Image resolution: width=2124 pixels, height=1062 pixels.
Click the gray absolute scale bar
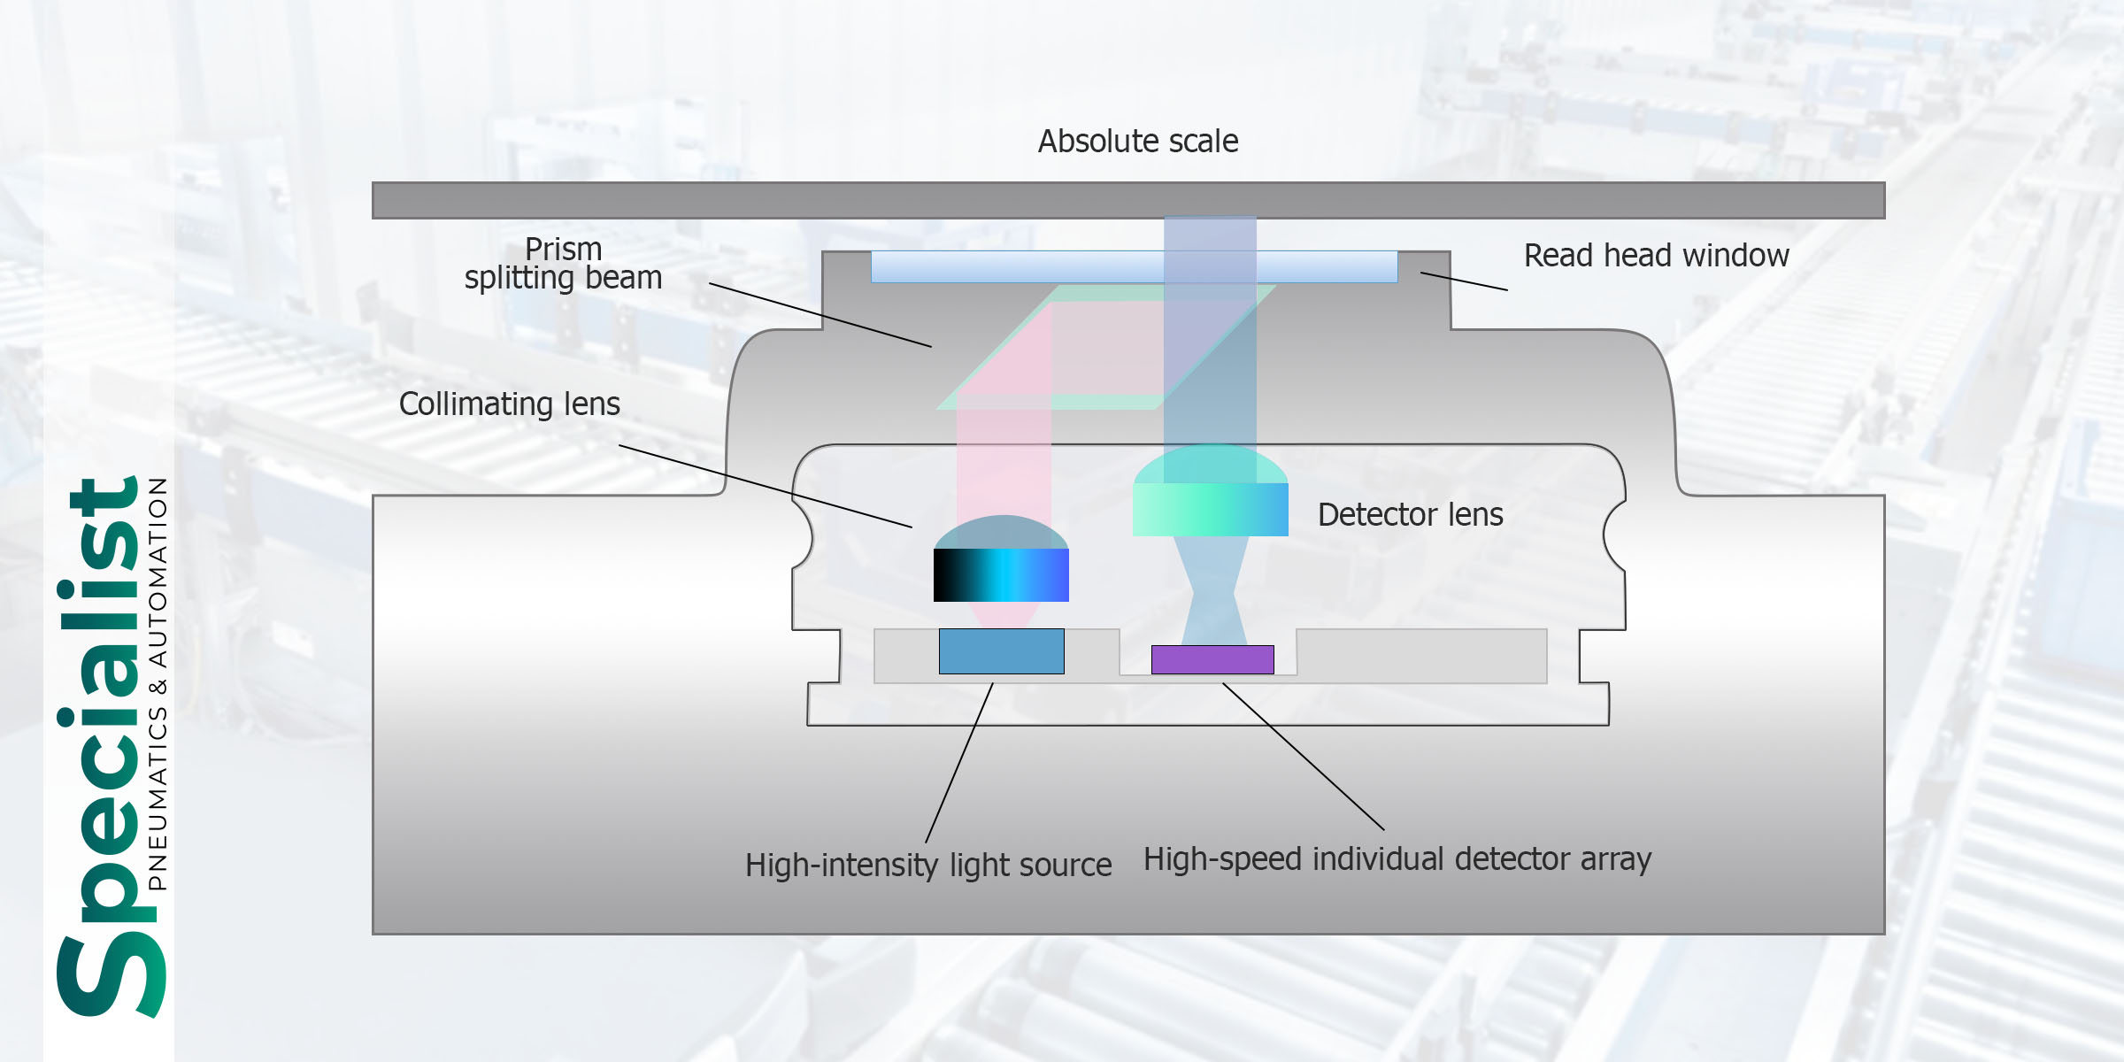[1128, 201]
